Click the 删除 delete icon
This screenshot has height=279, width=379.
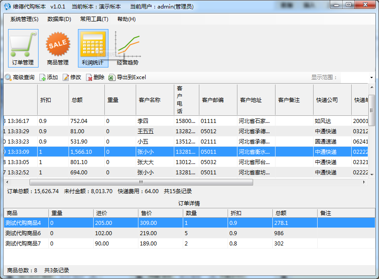pyautogui.click(x=97, y=77)
